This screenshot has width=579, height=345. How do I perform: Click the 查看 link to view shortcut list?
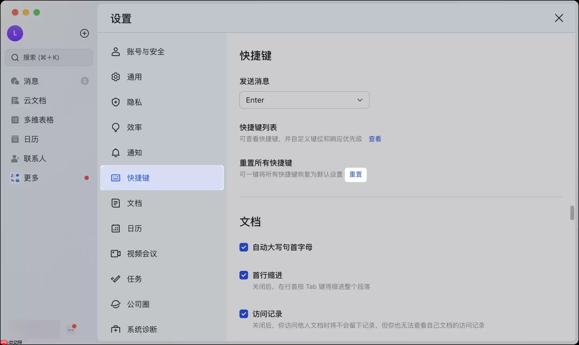375,139
